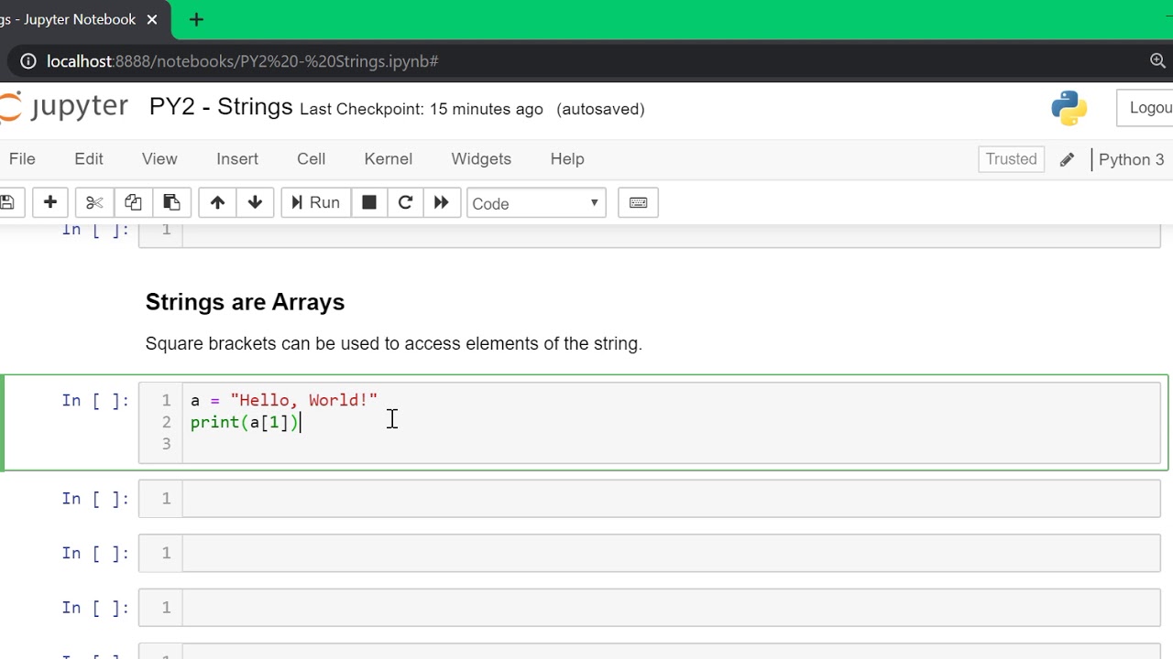The image size is (1173, 659).
Task: Paste cells below icon
Action: (x=171, y=203)
